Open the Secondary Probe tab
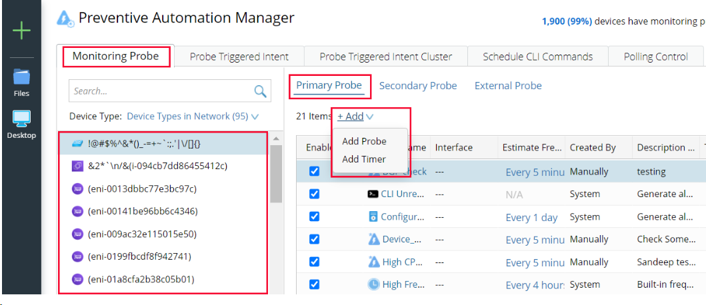This screenshot has height=305, width=706. click(x=418, y=86)
